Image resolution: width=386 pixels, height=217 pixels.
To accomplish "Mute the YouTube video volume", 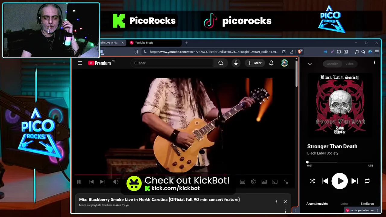I will [x=116, y=182].
